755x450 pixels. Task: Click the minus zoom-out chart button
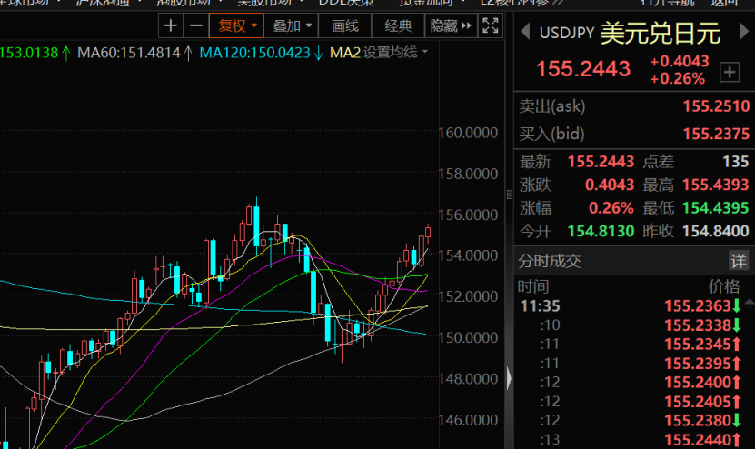[194, 26]
